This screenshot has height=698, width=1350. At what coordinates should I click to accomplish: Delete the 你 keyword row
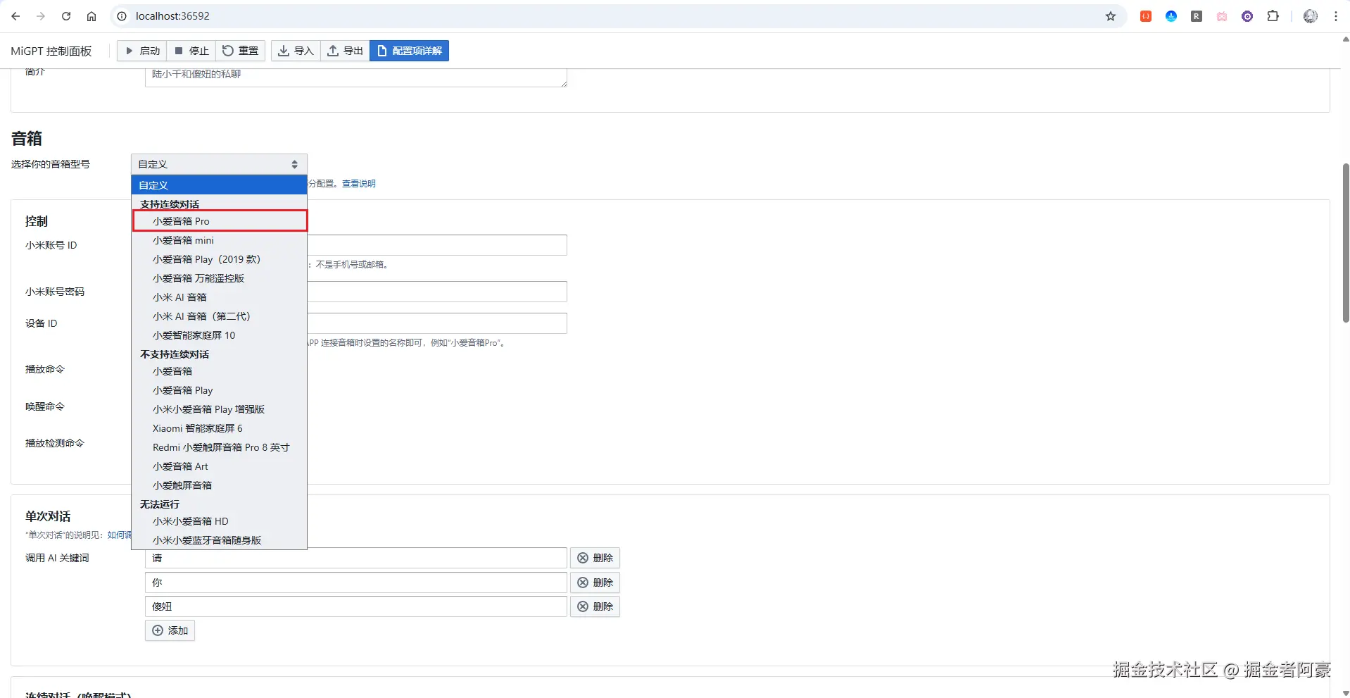(595, 582)
